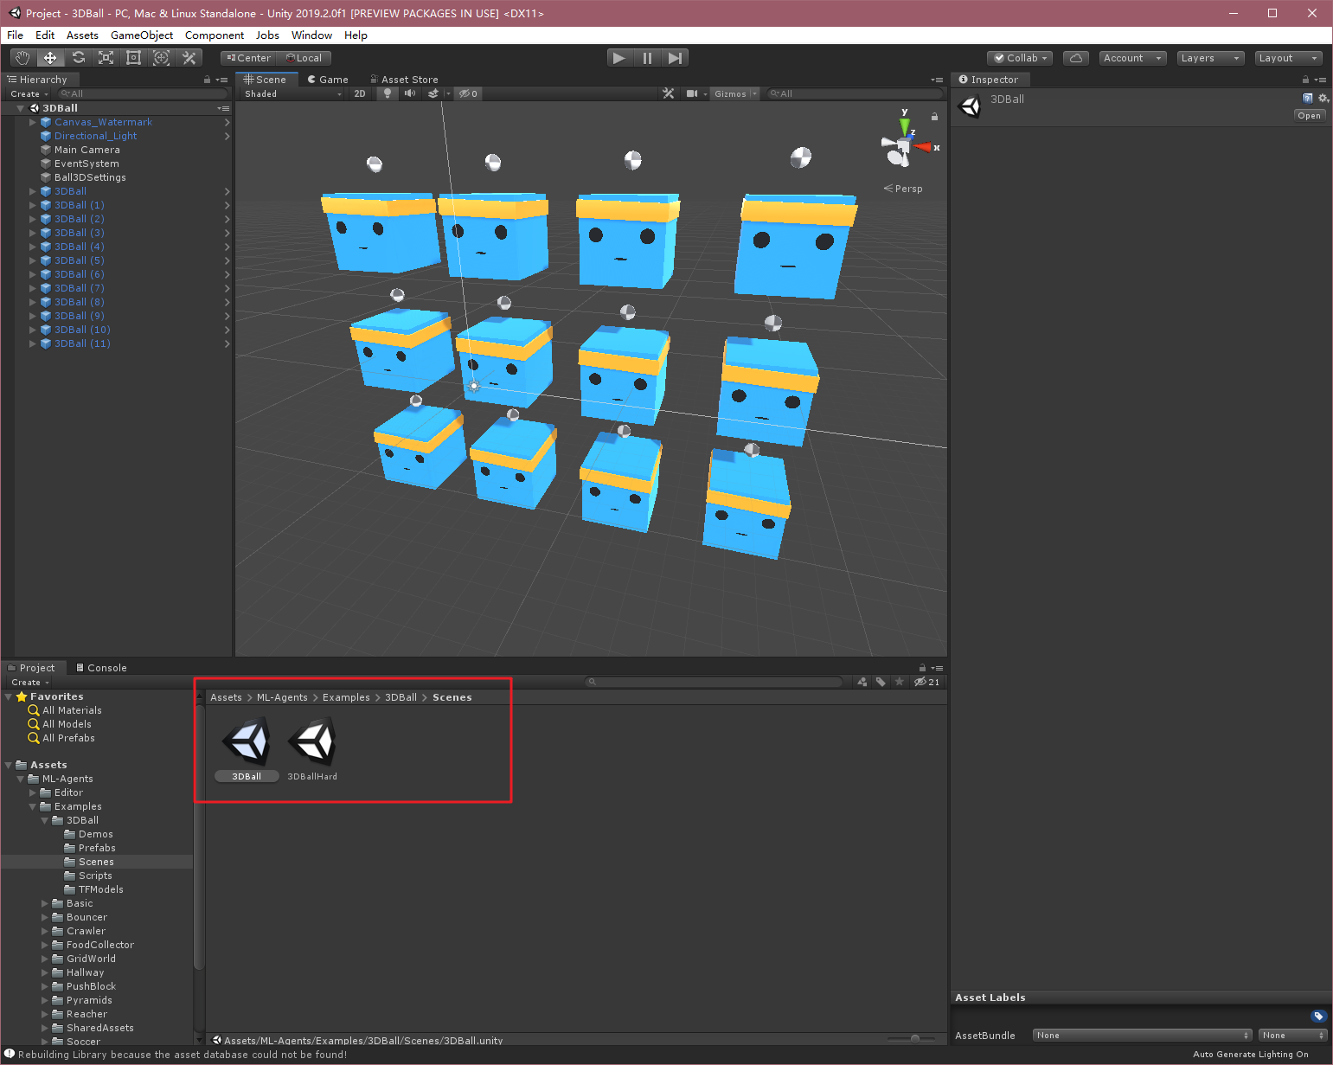The width and height of the screenshot is (1333, 1065).
Task: Click the Hierarchy search field
Action: (143, 93)
